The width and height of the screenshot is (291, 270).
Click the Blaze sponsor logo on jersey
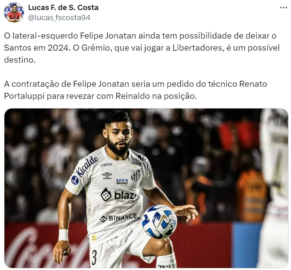[x=119, y=195]
